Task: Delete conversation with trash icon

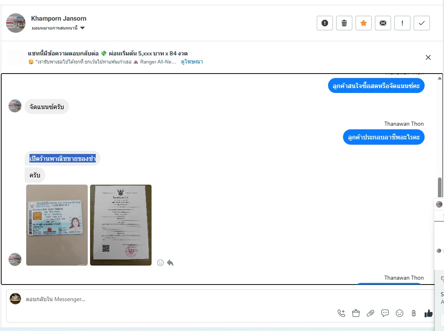Action: pyautogui.click(x=344, y=23)
